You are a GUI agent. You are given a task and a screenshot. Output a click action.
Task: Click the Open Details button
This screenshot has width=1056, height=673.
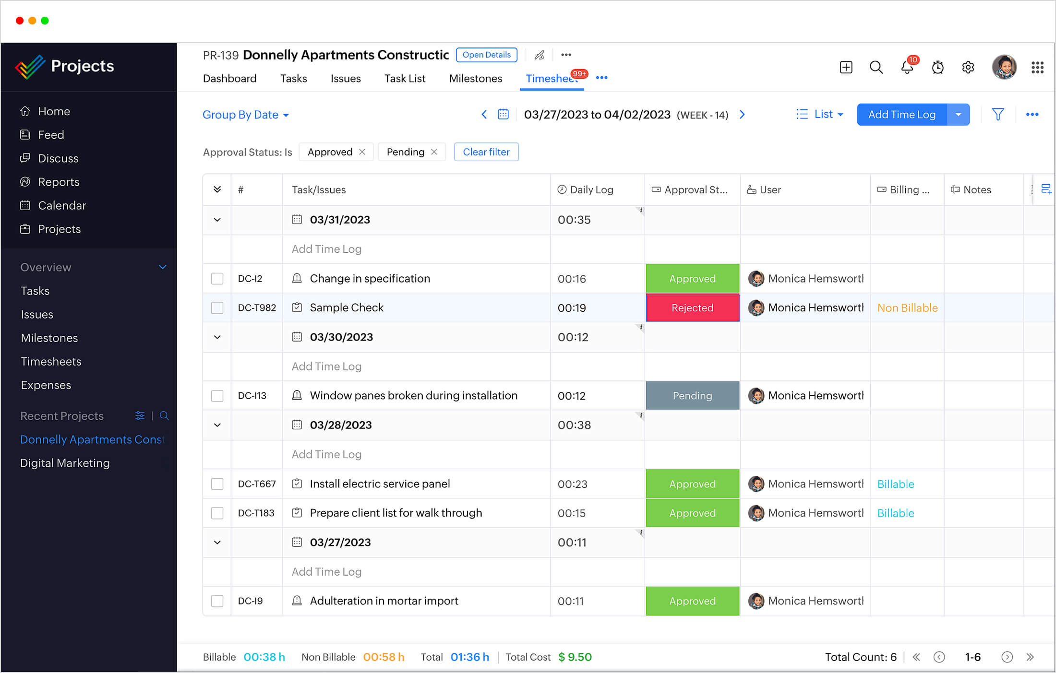click(487, 55)
